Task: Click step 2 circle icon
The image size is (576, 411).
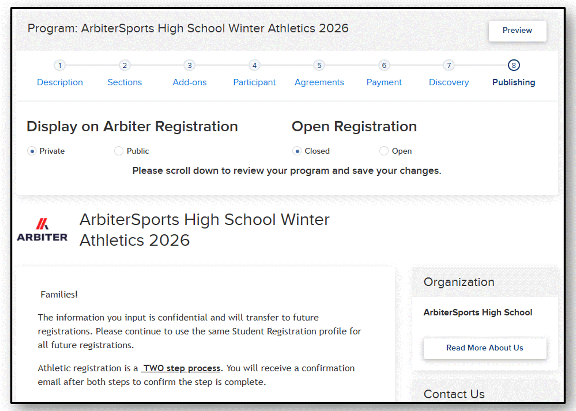Action: coord(125,65)
